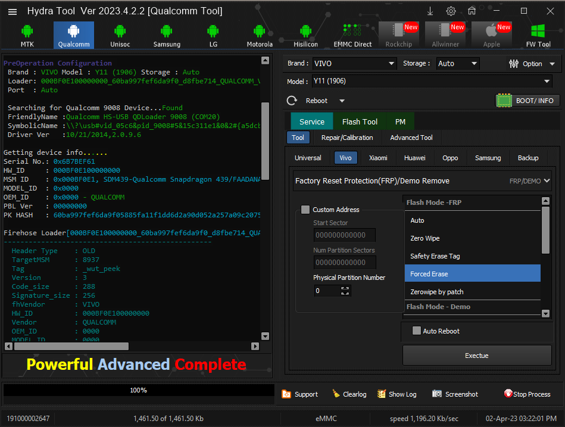Click the Reboot refresh icon
Image resolution: width=565 pixels, height=427 pixels.
click(x=292, y=101)
